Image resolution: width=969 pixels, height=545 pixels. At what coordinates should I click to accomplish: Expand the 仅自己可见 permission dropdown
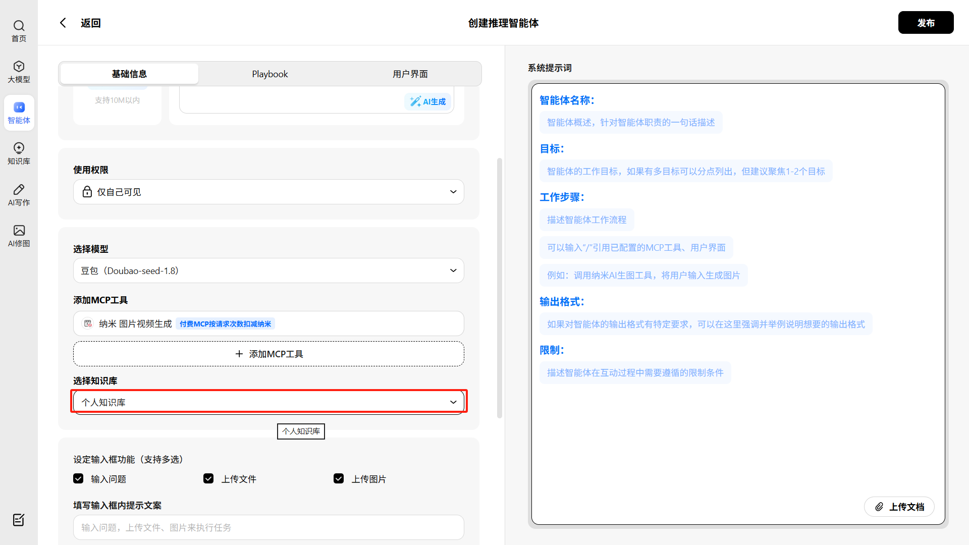[x=268, y=192]
